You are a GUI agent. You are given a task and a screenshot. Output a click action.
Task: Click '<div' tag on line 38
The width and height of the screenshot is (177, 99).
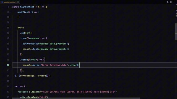click(23, 97)
